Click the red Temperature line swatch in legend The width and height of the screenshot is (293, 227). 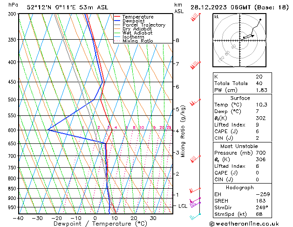click(117, 17)
